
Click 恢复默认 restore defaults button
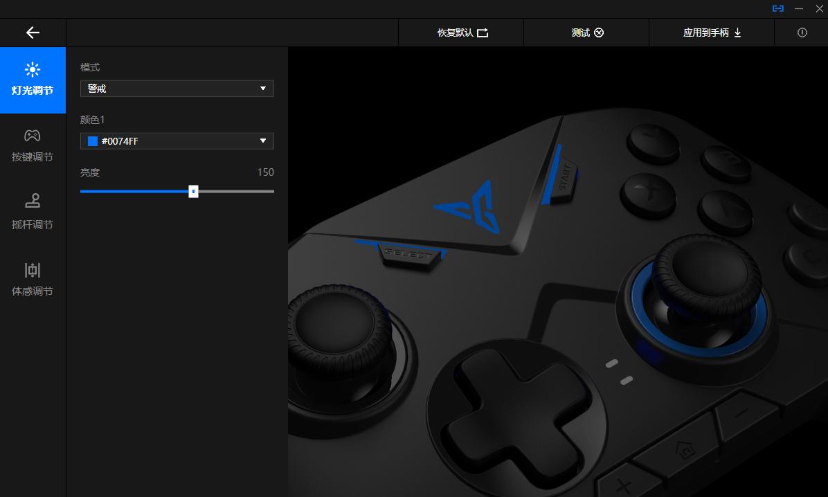click(462, 33)
